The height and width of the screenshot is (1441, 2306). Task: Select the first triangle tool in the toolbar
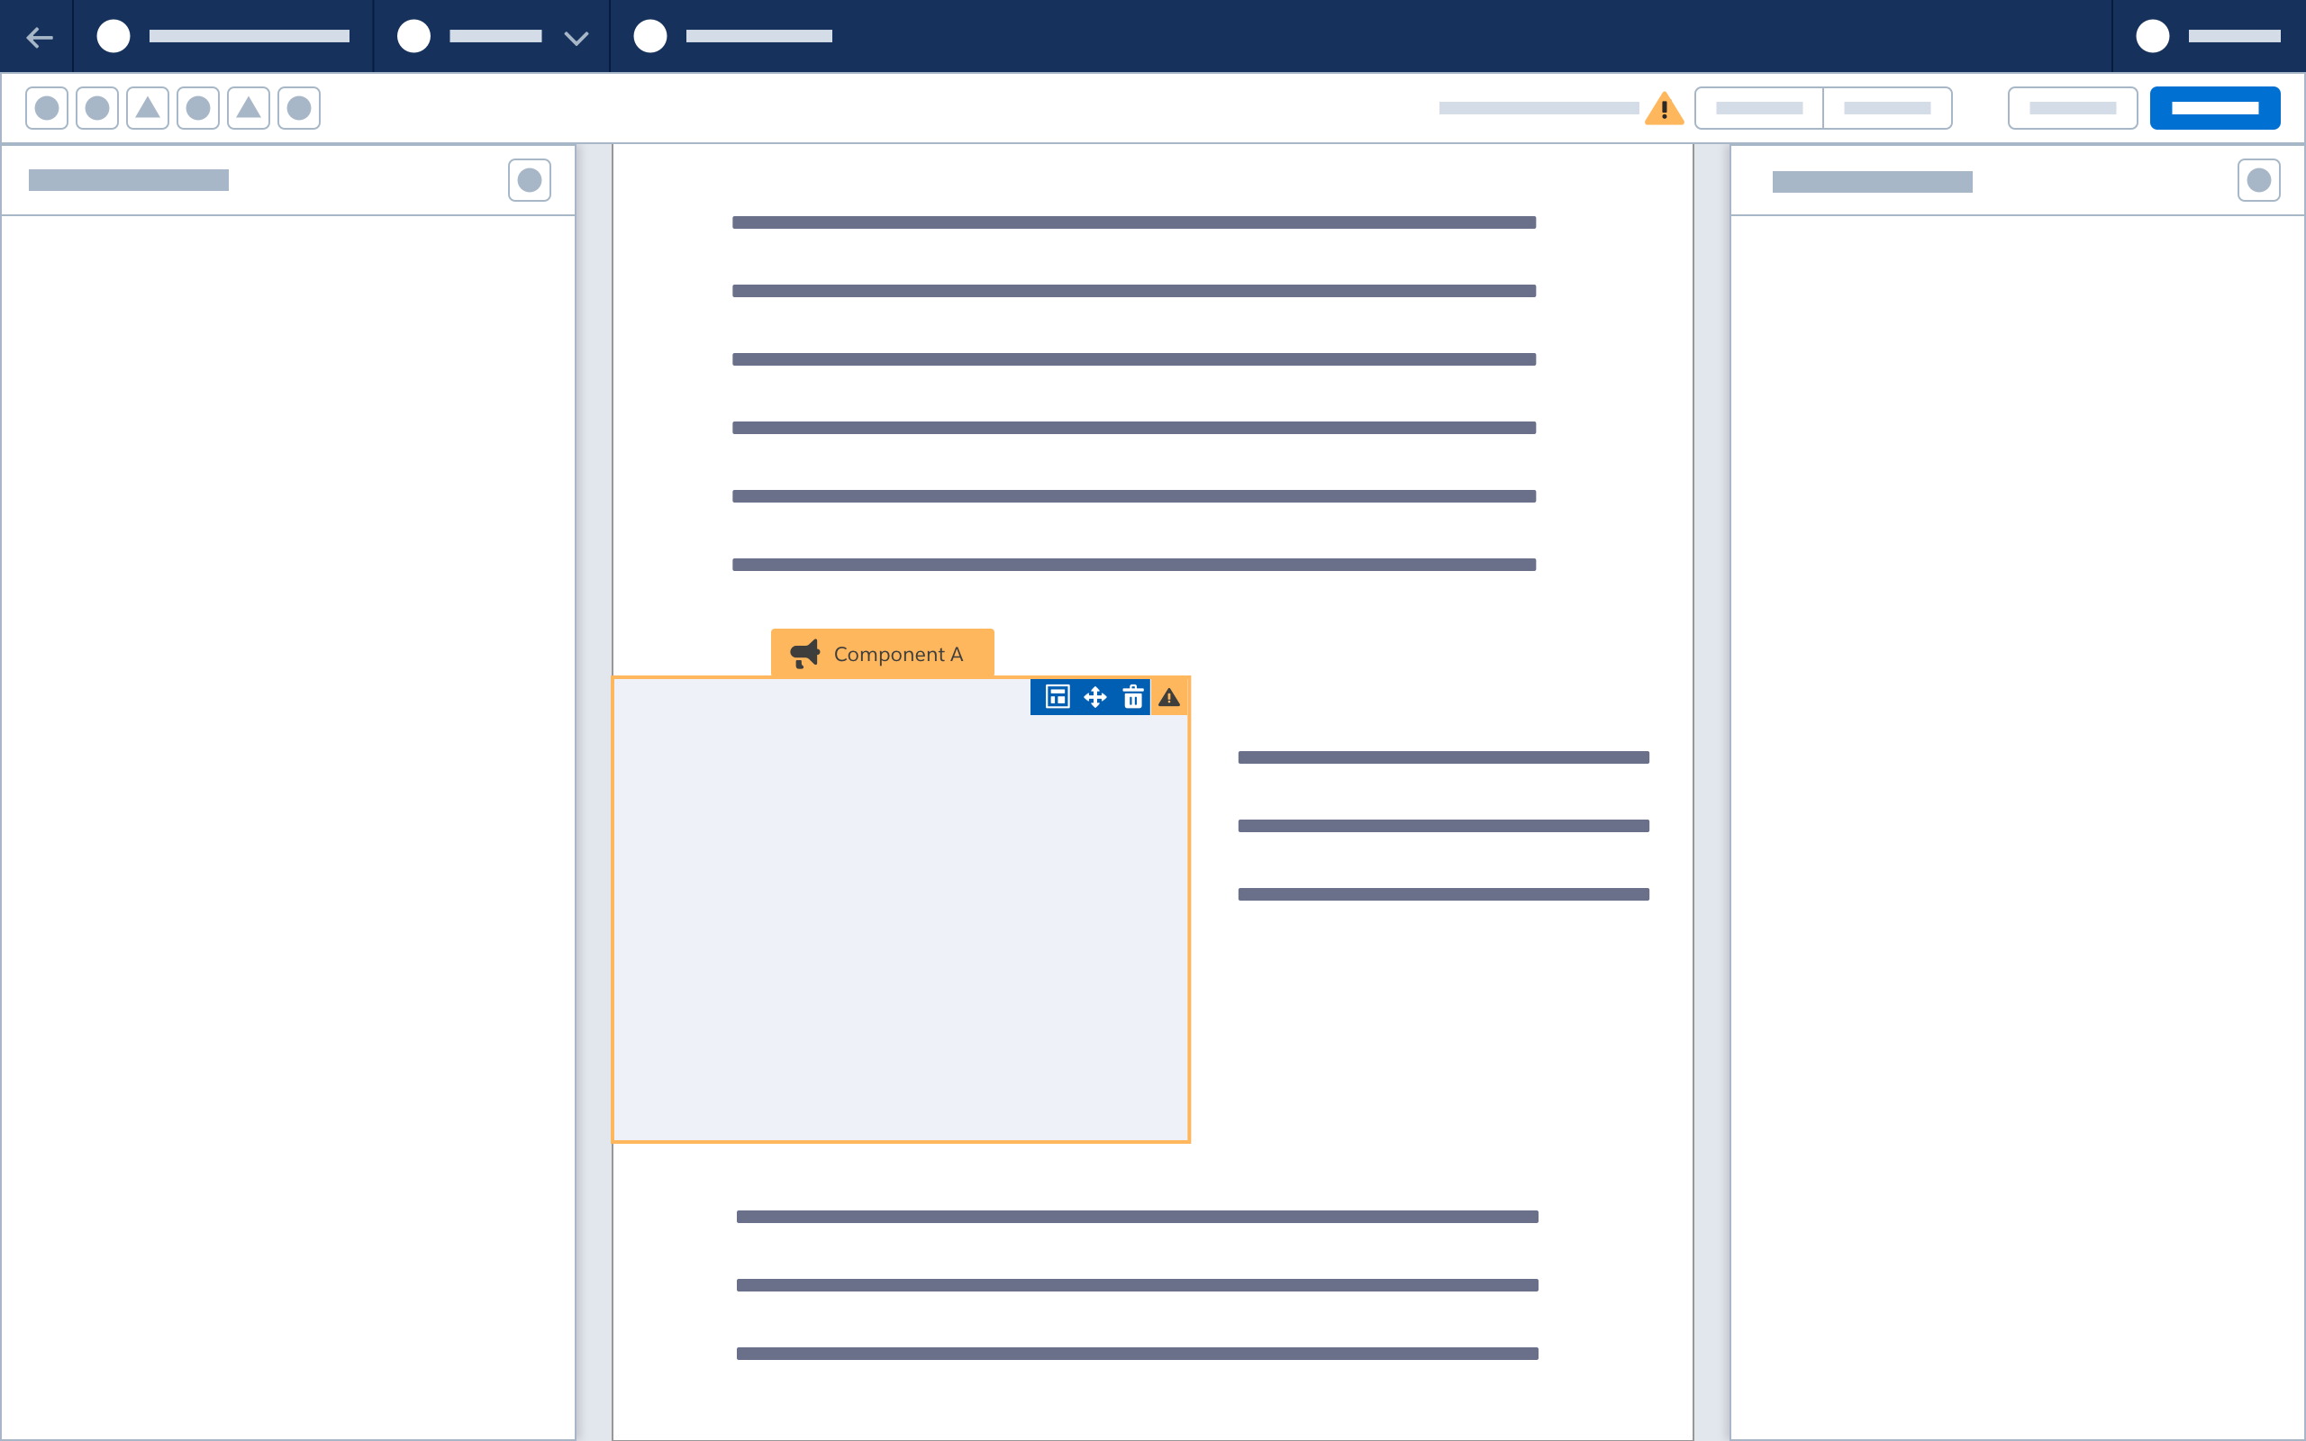[148, 108]
